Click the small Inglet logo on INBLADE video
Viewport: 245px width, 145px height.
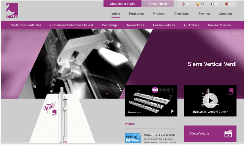click(x=231, y=91)
